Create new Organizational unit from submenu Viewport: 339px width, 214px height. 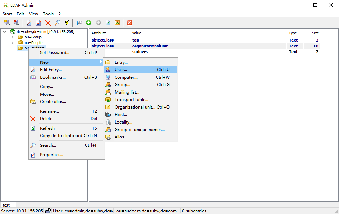141,107
